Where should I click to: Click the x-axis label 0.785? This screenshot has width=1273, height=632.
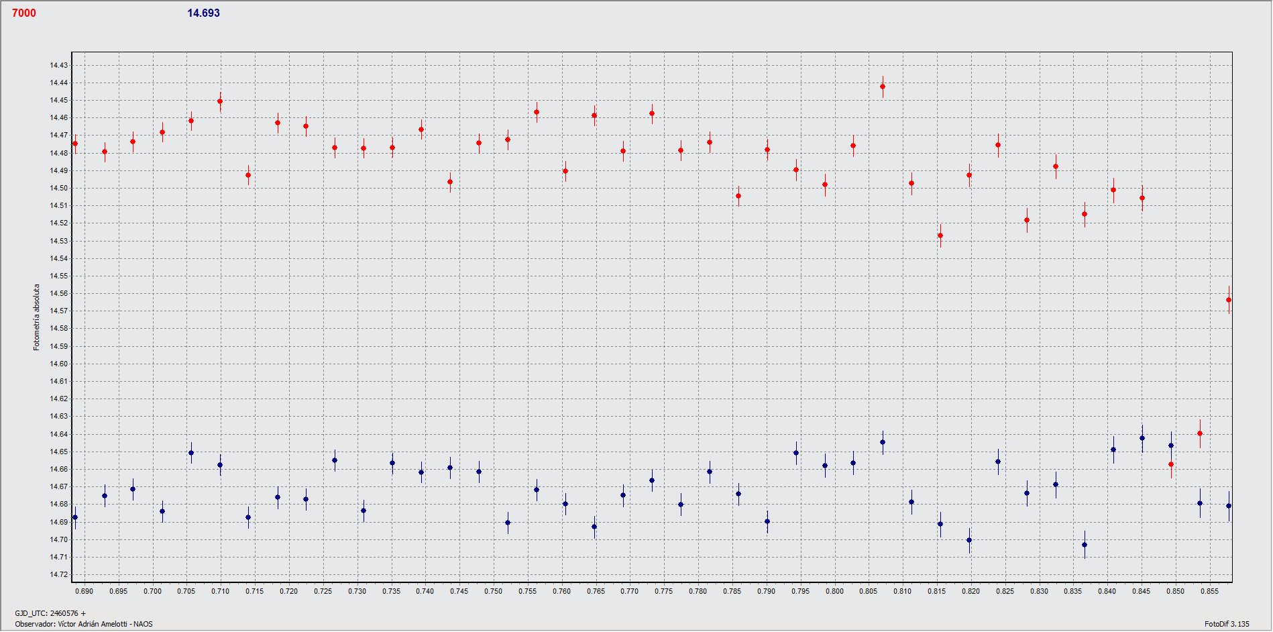pos(732,591)
